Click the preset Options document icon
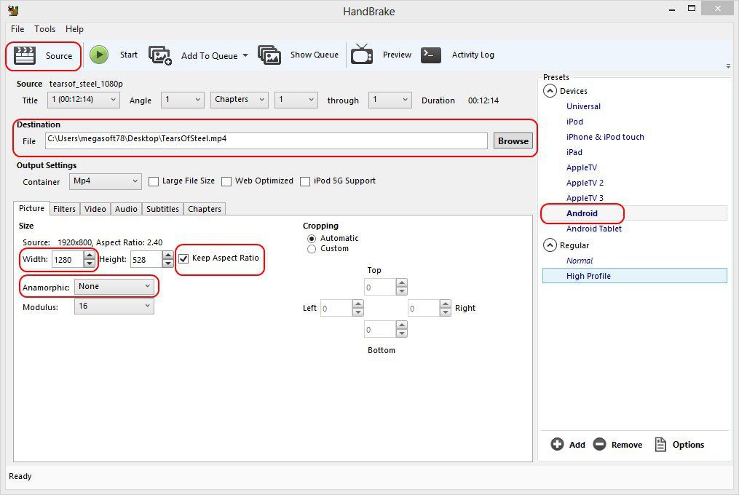739x495 pixels. (661, 444)
